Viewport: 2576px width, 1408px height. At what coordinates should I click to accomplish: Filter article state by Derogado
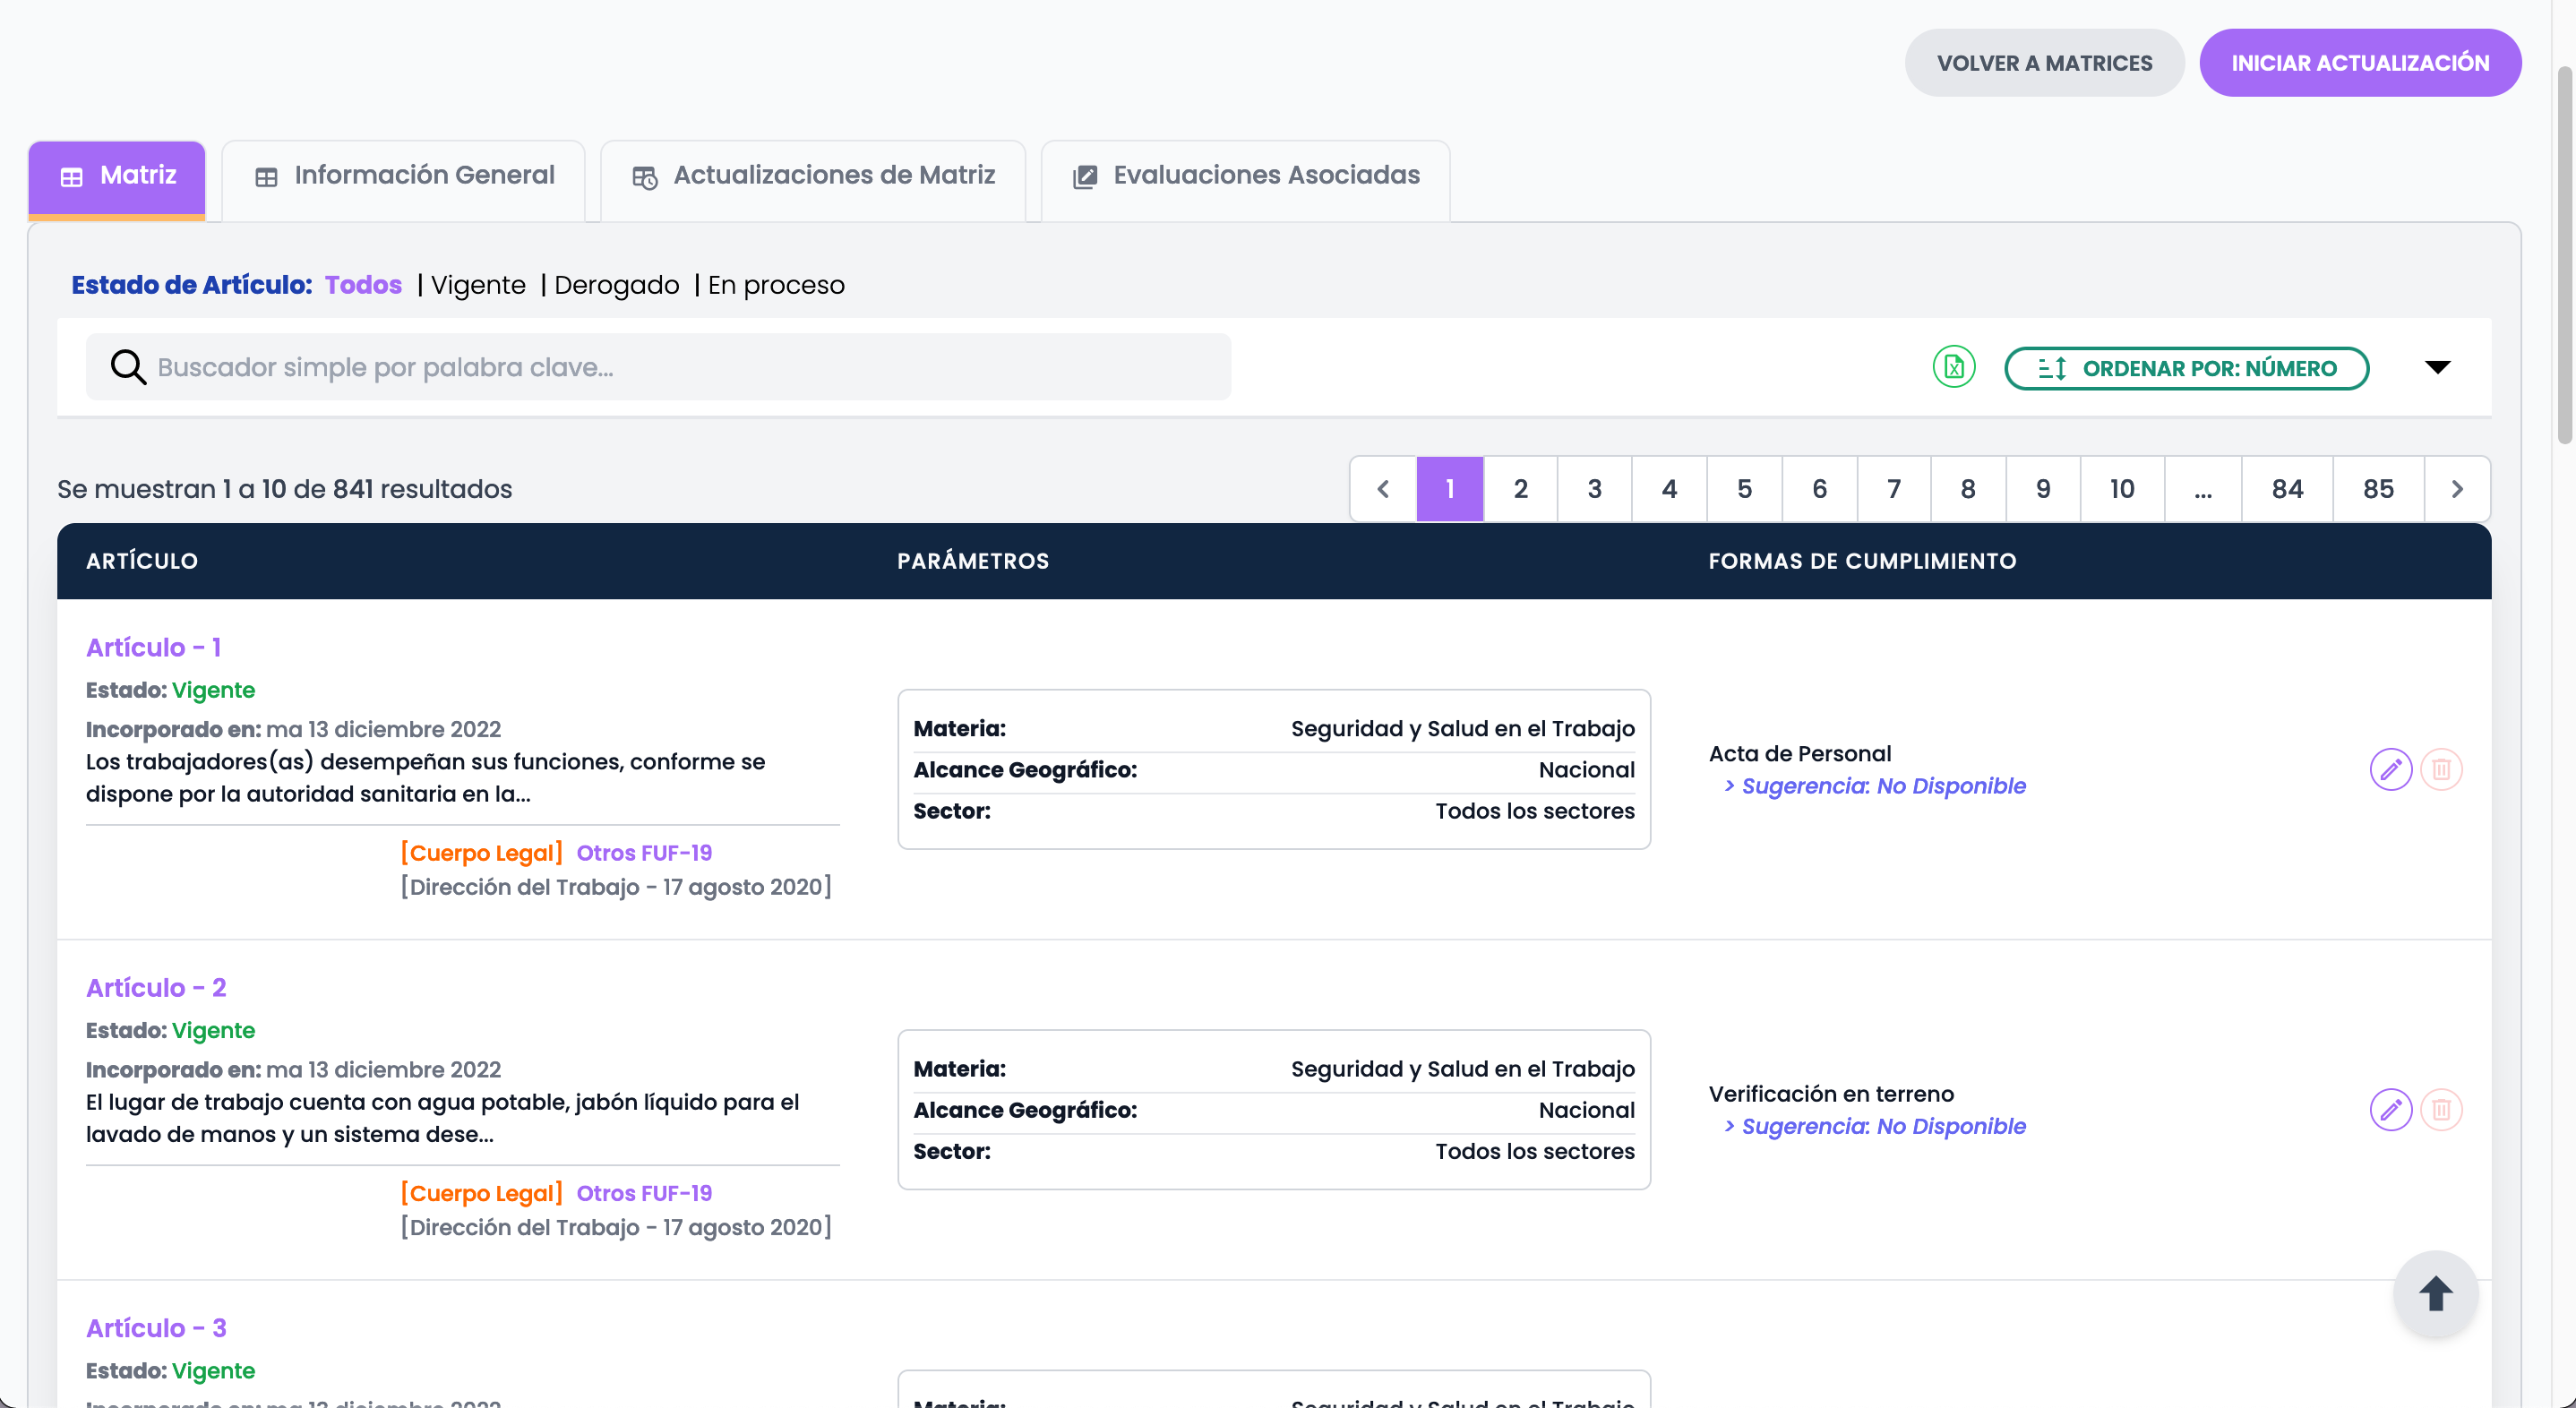[617, 285]
